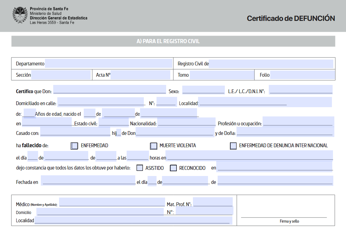The image size is (346, 239).
Task: Click the 'A) PARA EL REGISTRO CIVIL' header
Action: (168, 41)
